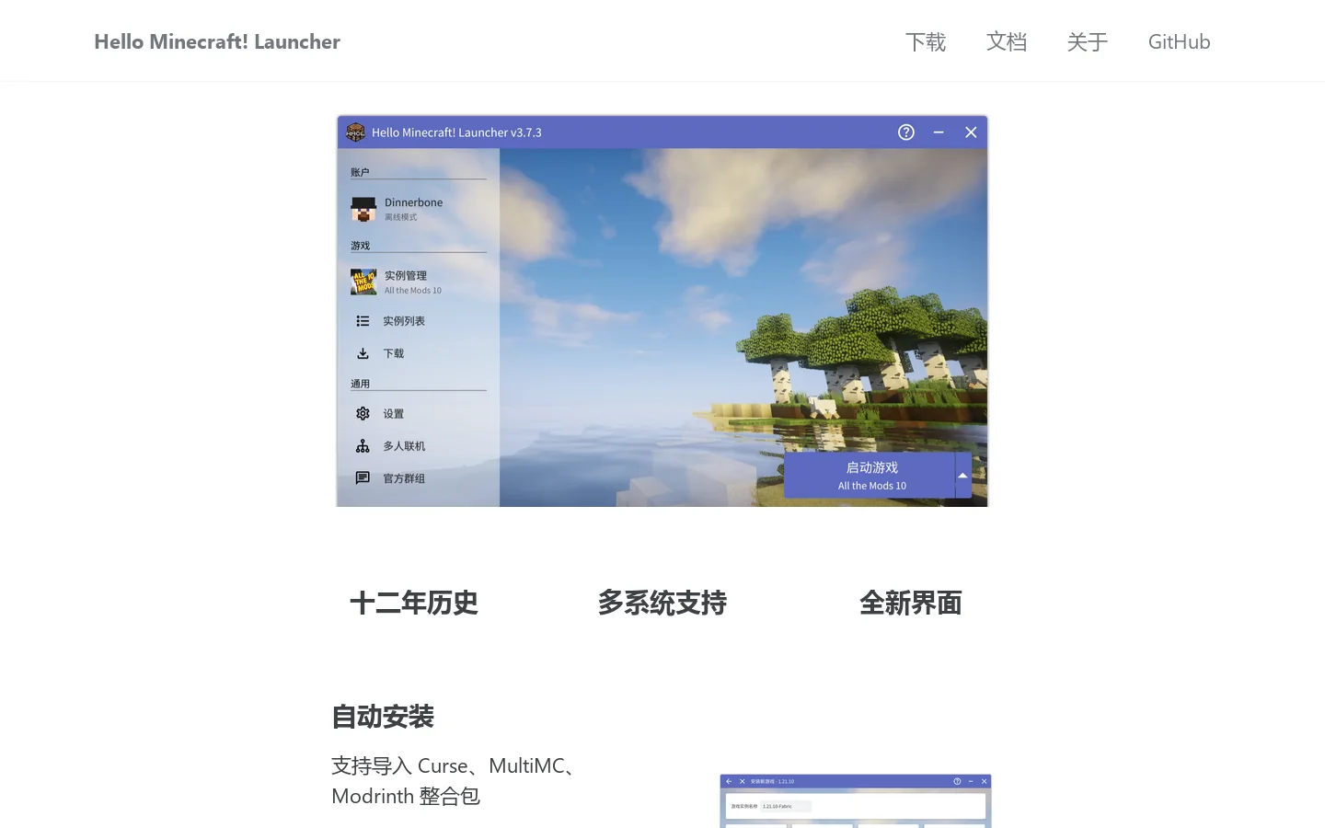Viewport: 1325px width, 828px height.
Task: Open the 关于 navigation link
Action: click(x=1088, y=41)
